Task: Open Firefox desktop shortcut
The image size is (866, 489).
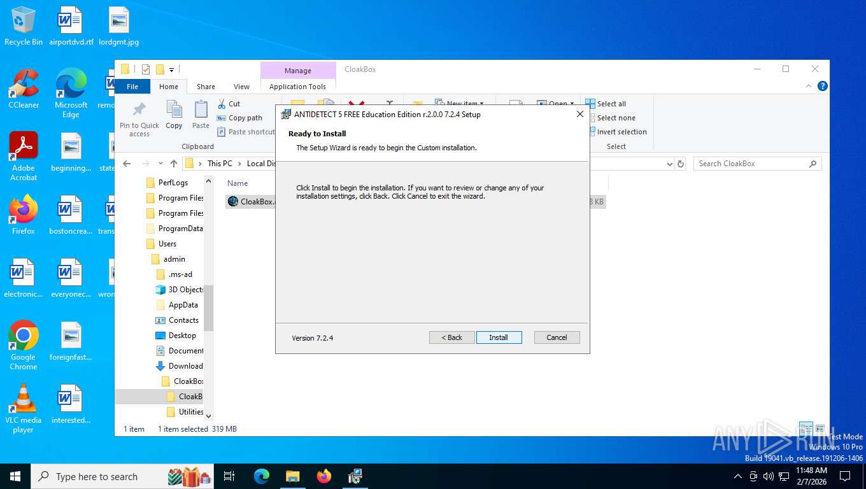Action: [24, 215]
